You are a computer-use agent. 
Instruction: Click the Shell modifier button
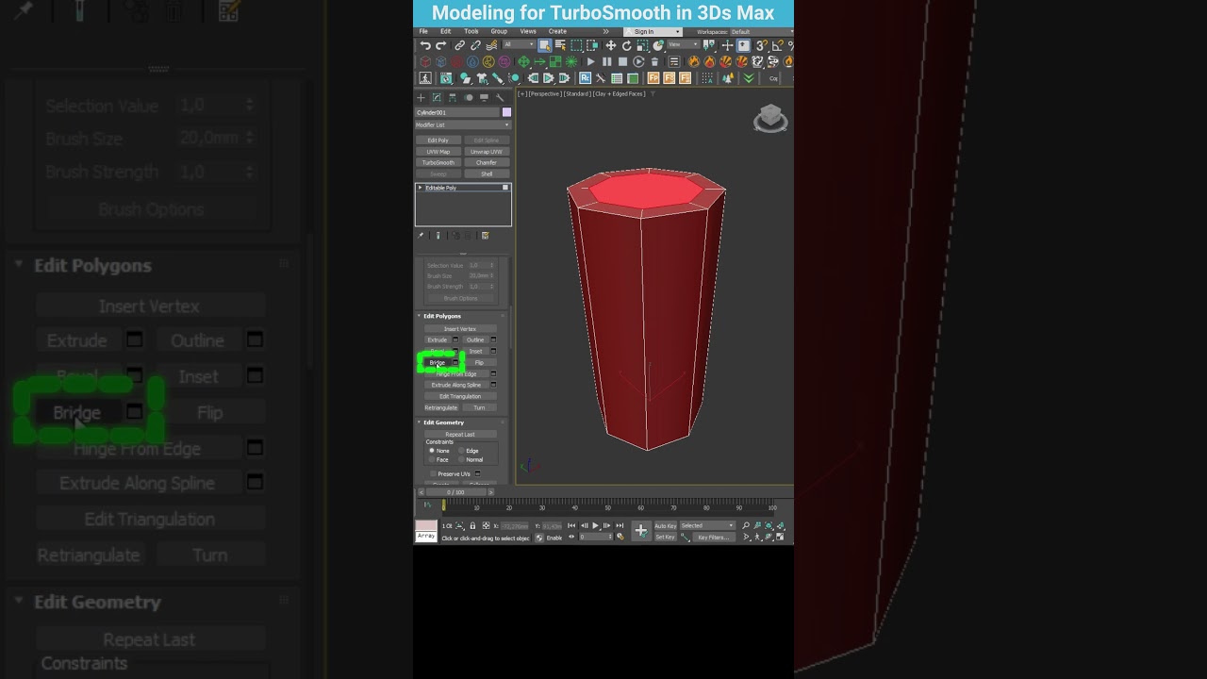coord(487,174)
